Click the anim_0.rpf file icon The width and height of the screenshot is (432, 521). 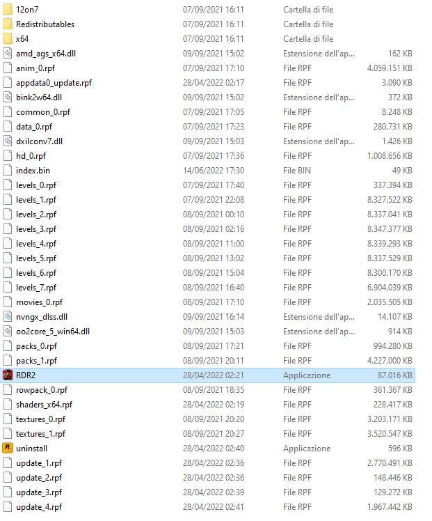point(8,68)
